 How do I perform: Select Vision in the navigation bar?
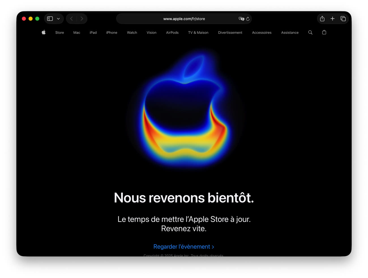tap(151, 33)
